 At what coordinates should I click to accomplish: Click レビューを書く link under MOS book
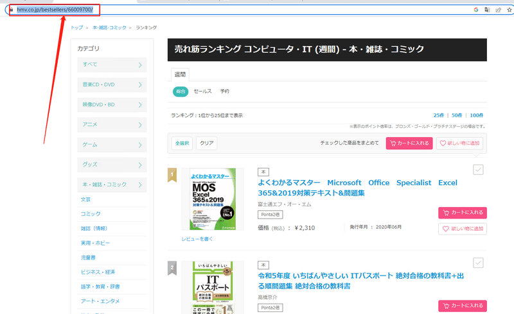pos(197,239)
